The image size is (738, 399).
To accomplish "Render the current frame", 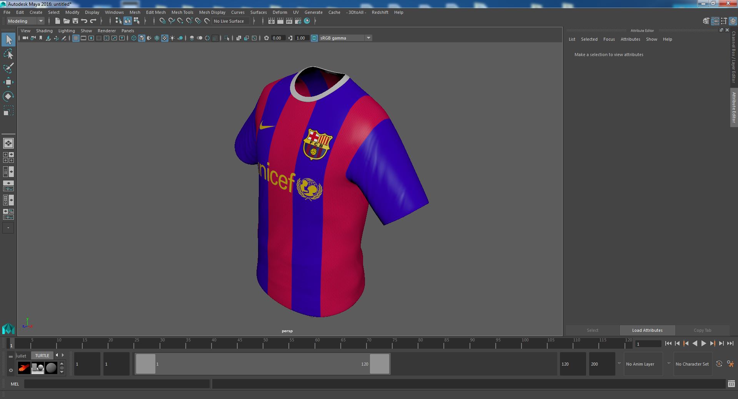I will tap(280, 21).
